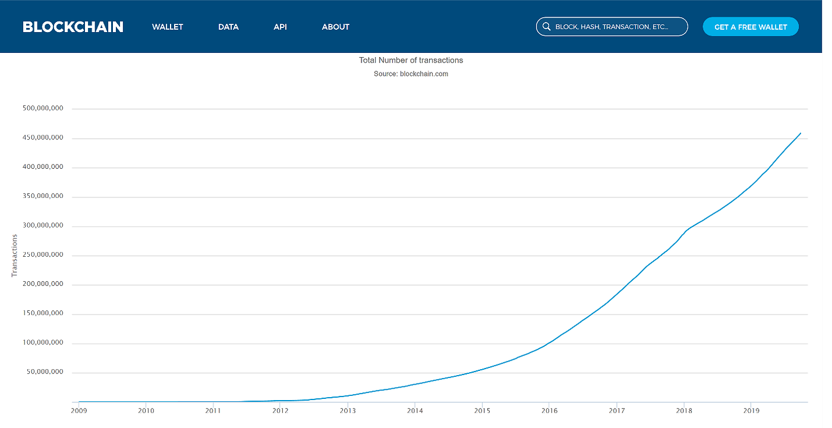
Task: Click the flat part of the line near 2010
Action: pos(146,401)
